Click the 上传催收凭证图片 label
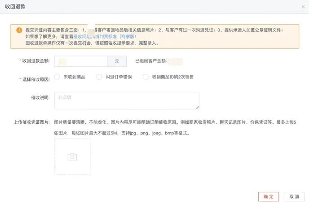 click(32, 122)
